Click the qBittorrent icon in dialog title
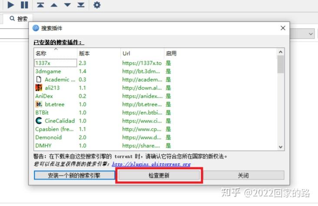 (36, 28)
